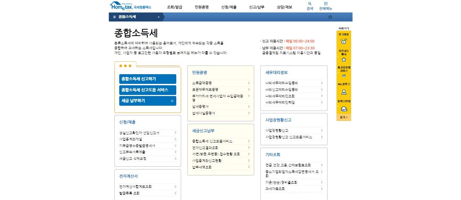Open 전자신고결과조회 link
Screen dimensions: 461x200
(205, 148)
